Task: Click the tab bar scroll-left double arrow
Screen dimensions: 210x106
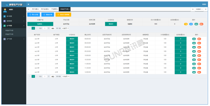Action: pos(28,9)
